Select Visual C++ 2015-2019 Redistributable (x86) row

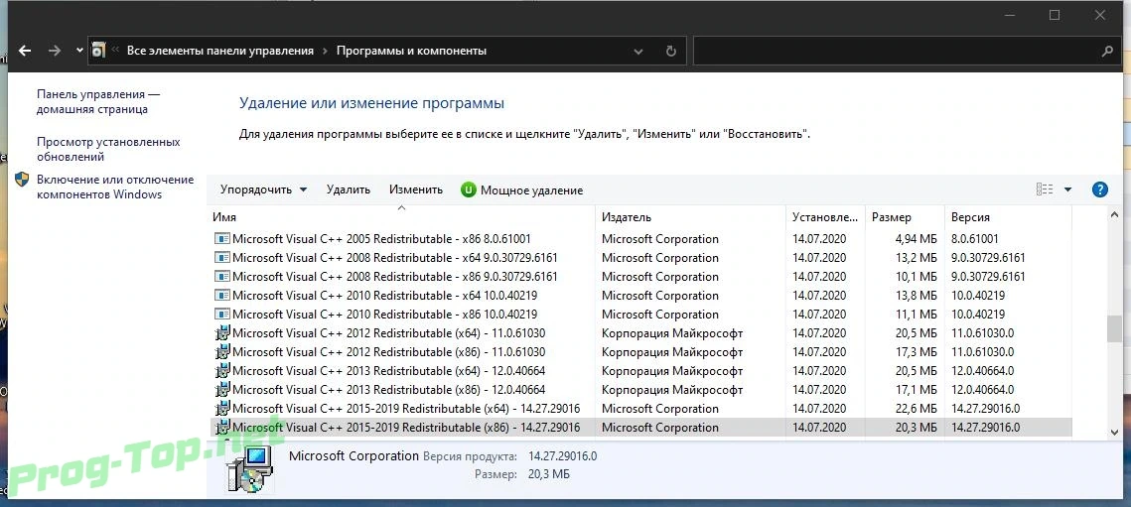coord(640,427)
